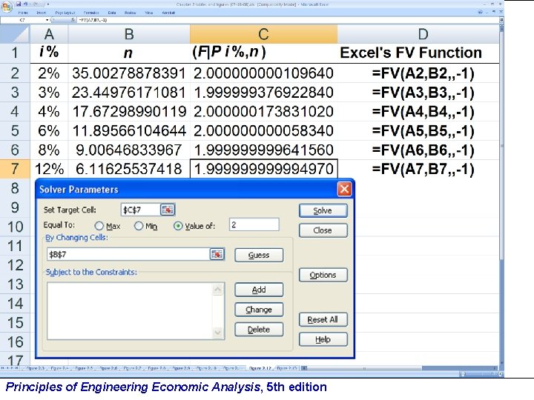Select column A header

coord(49,34)
